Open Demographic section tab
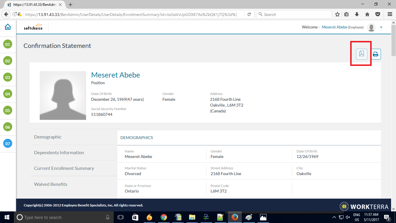Image resolution: width=396 pixels, height=223 pixels. coord(48,137)
